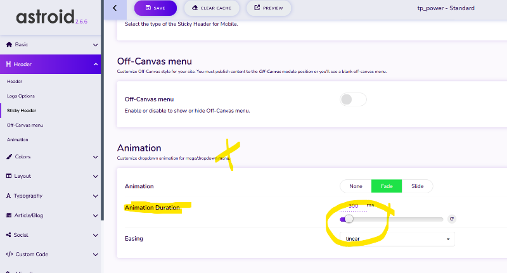The height and width of the screenshot is (273, 507).
Task: Click the paintbrush icon beside Colors
Action: (9, 156)
